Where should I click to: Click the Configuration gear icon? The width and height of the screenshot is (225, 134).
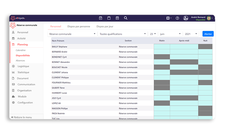(13, 103)
